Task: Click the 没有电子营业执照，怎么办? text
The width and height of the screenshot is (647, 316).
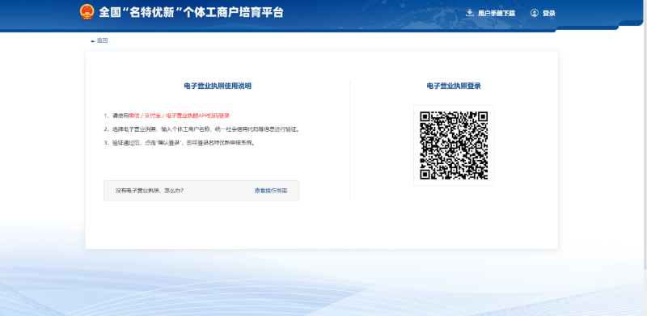Action: [x=150, y=191]
